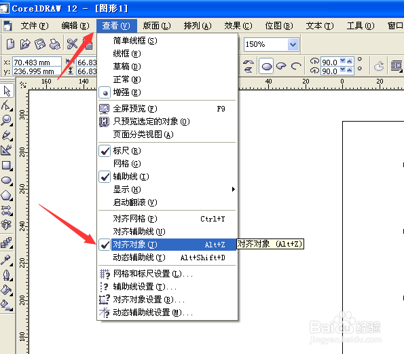Image resolution: width=404 pixels, height=354 pixels.
Task: Select the Text tool
Action: click(6, 225)
